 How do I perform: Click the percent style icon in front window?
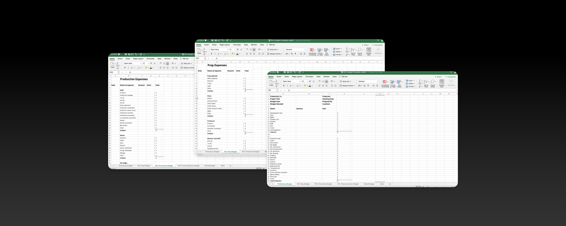tap(364, 86)
